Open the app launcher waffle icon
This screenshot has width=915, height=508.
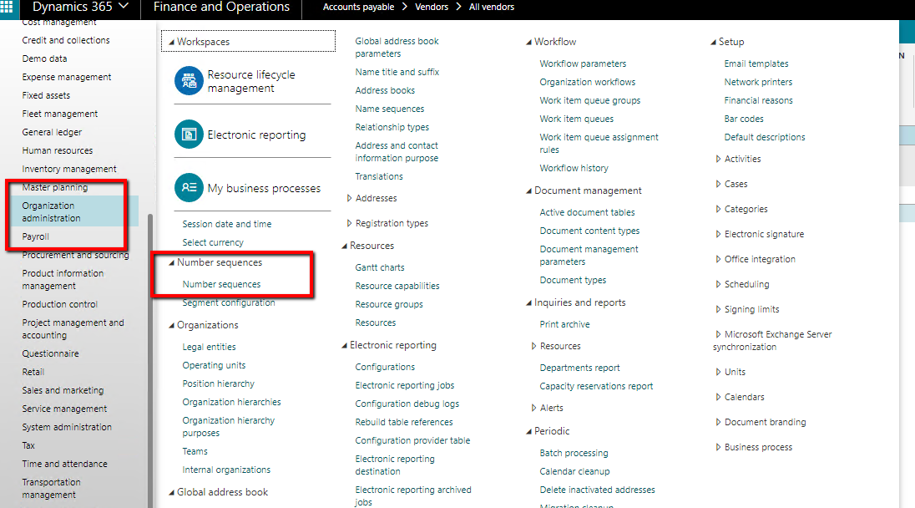coord(7,7)
